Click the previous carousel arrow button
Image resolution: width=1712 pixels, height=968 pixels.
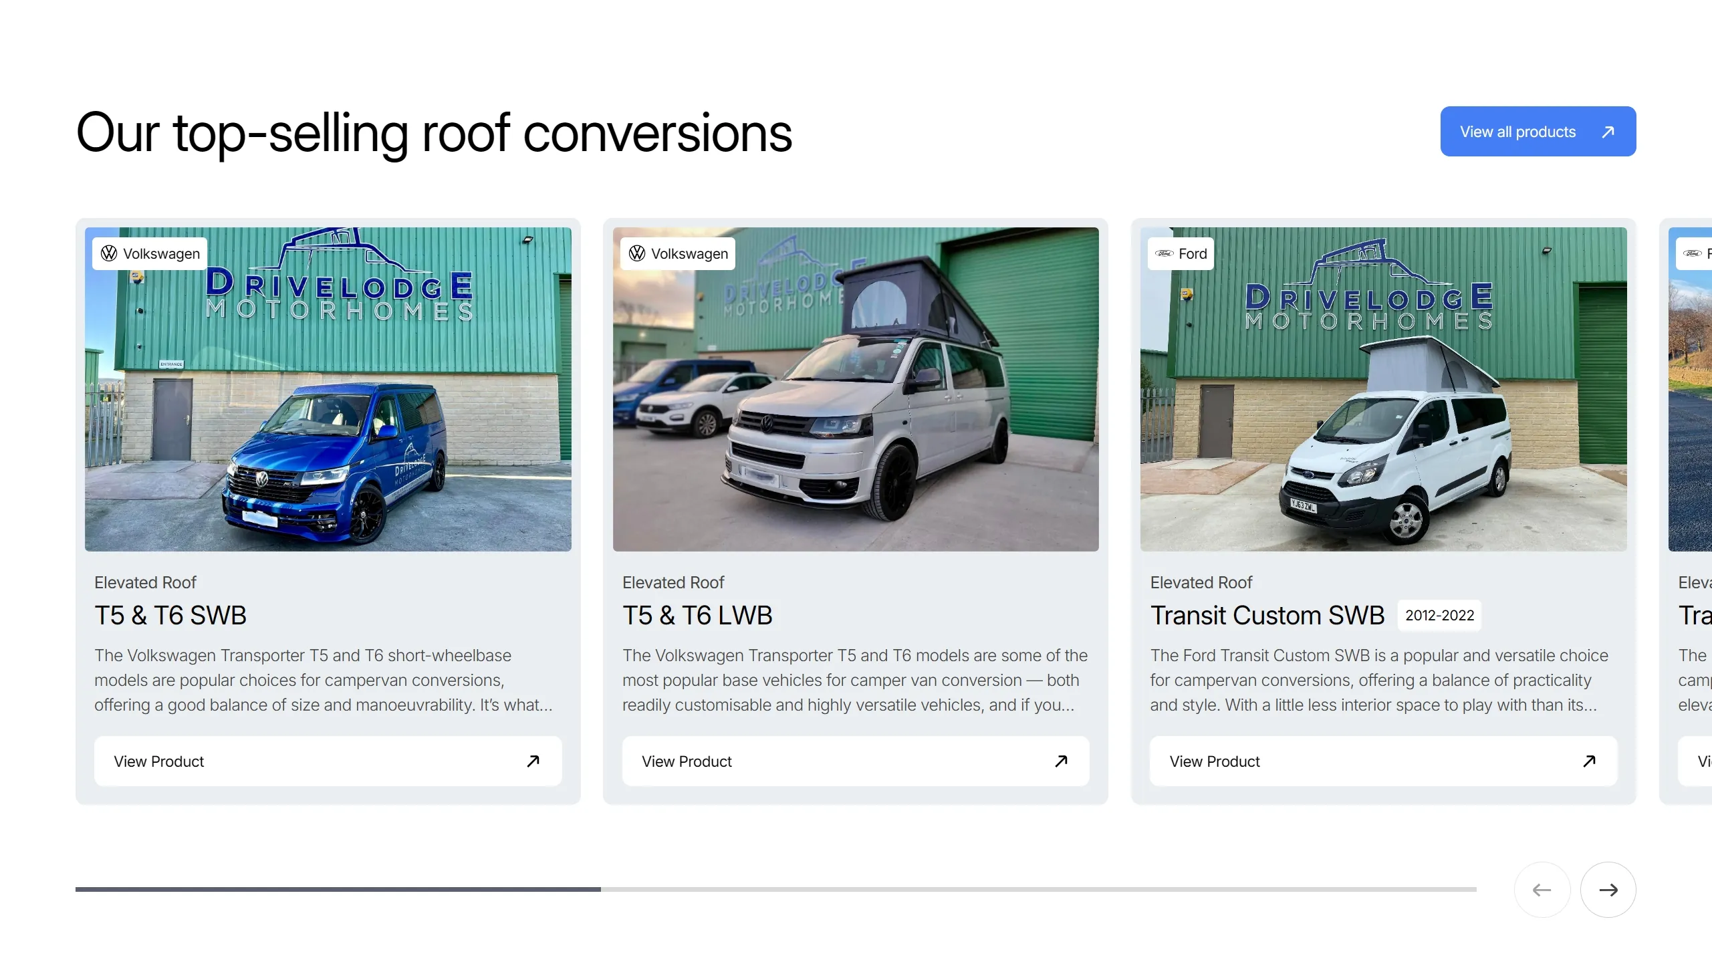coord(1542,890)
